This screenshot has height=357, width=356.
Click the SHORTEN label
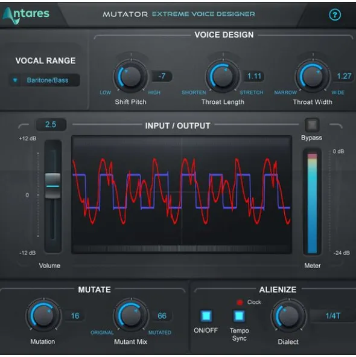click(194, 92)
